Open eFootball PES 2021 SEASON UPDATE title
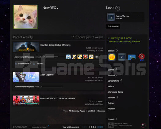The image size is (161, 129). tap(58, 99)
